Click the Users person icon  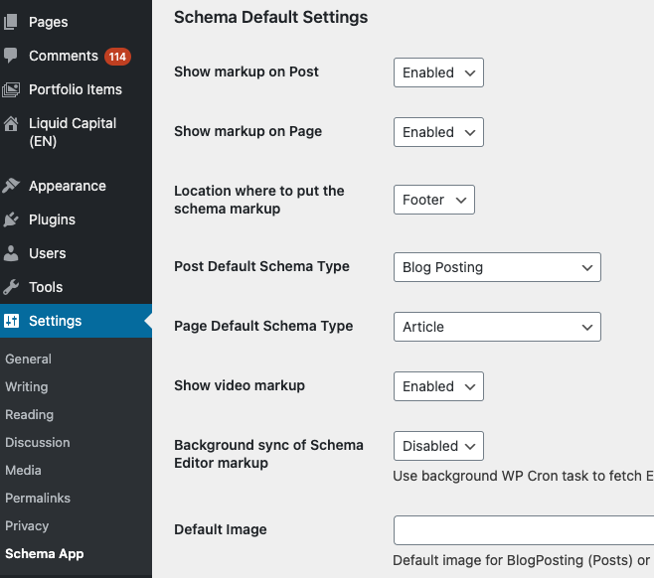(x=11, y=253)
